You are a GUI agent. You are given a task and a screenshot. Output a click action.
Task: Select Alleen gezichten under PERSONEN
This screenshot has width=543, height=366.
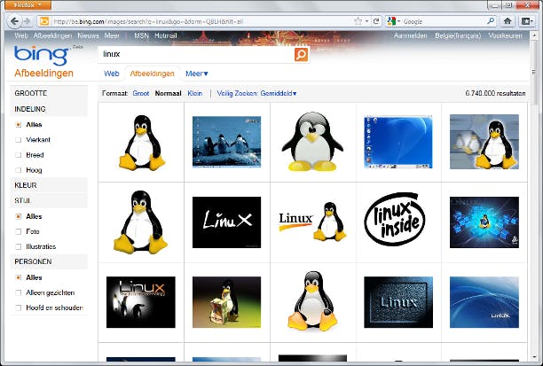click(x=45, y=292)
